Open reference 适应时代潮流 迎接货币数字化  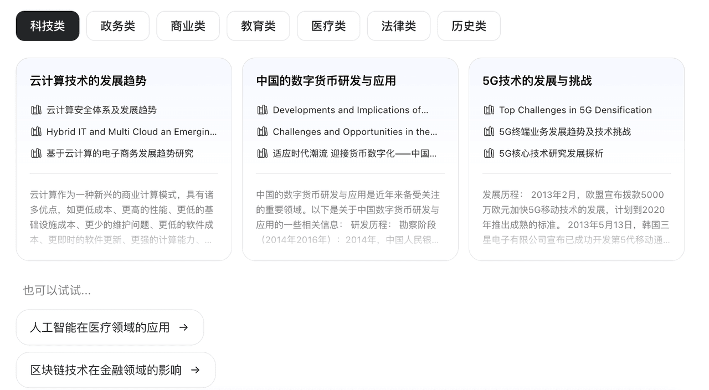[354, 153]
